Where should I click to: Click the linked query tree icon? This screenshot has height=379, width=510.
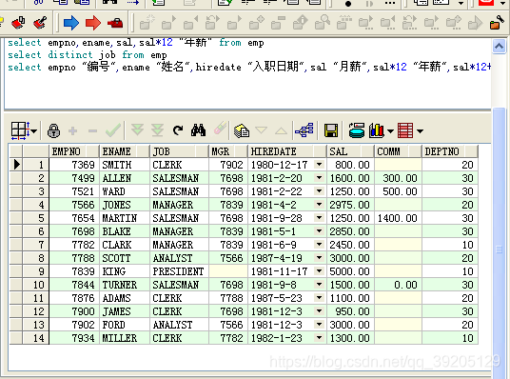pyautogui.click(x=304, y=130)
